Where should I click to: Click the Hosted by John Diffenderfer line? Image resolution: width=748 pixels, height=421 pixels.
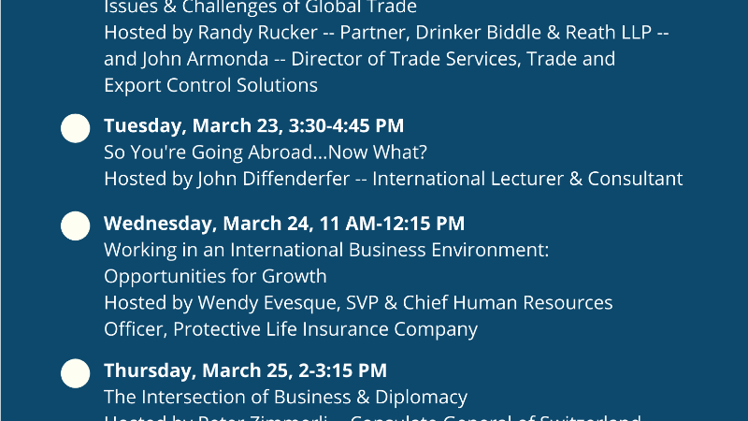(x=393, y=179)
